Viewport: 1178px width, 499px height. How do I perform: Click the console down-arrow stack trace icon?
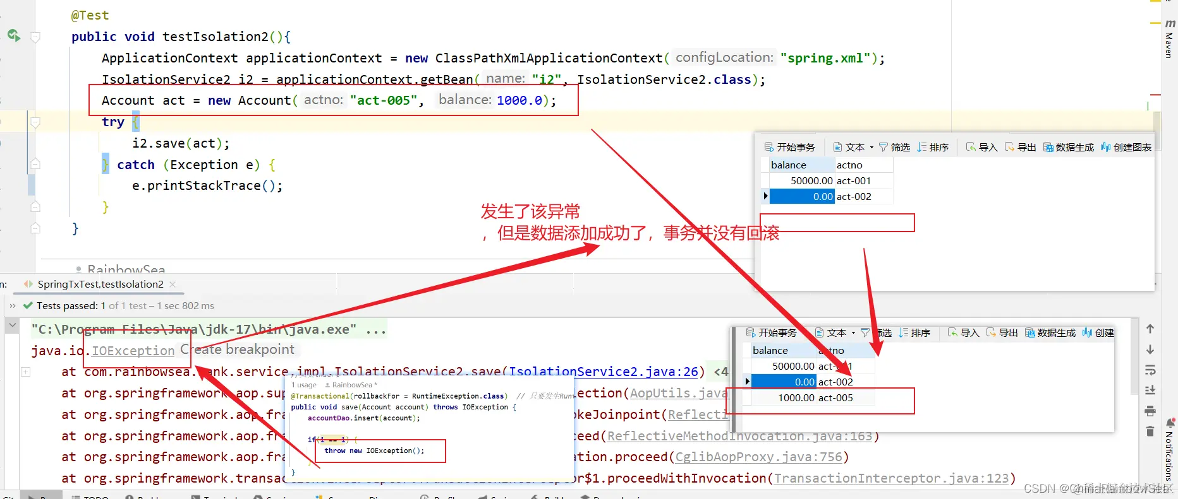pyautogui.click(x=1150, y=349)
